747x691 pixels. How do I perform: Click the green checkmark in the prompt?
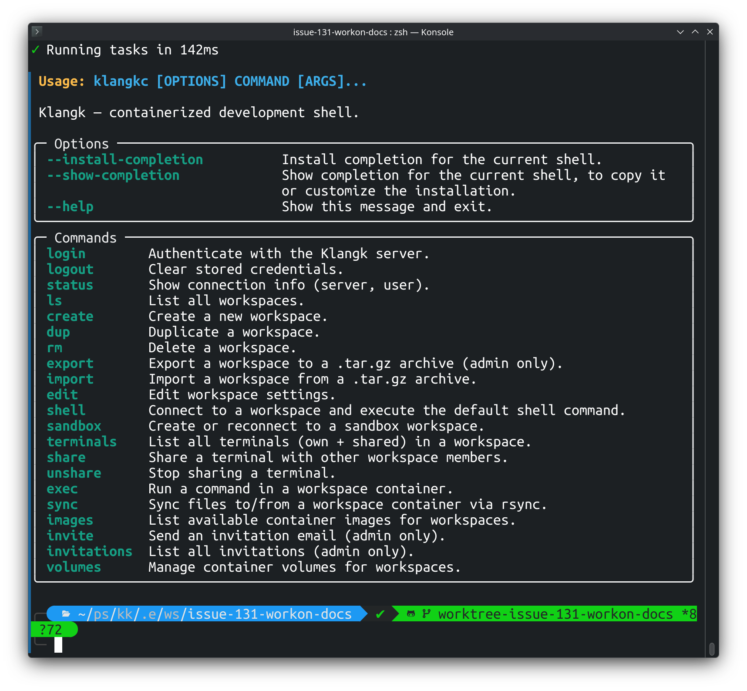coord(380,614)
